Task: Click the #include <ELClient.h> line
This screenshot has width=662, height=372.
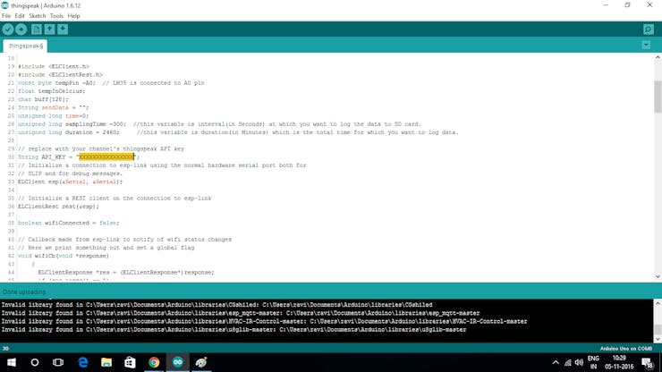Action: point(54,66)
